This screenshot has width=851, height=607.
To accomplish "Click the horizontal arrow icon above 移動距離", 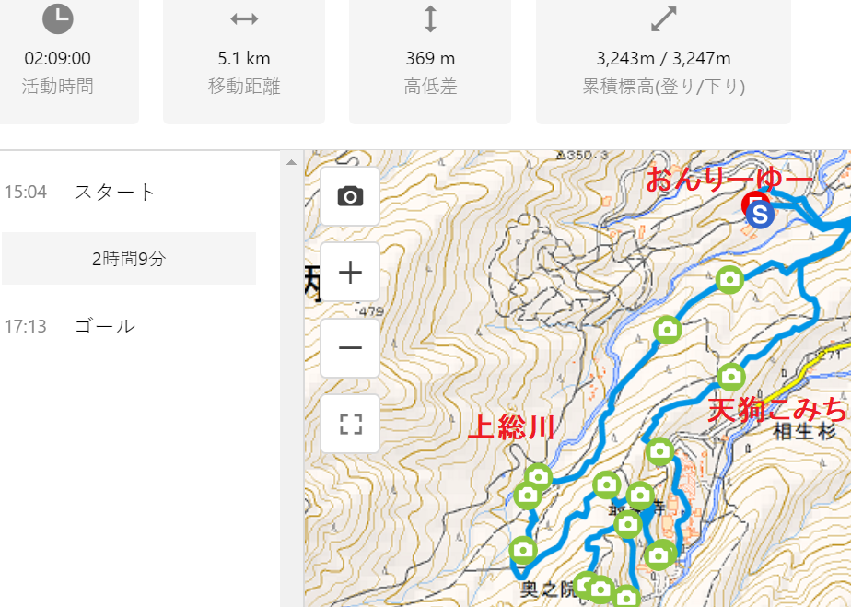I will pos(244,19).
